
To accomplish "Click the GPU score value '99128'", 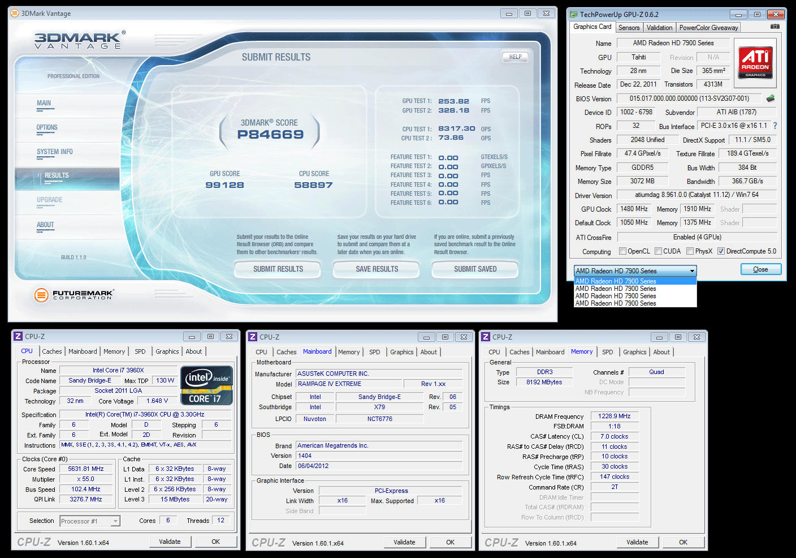I will (x=225, y=185).
